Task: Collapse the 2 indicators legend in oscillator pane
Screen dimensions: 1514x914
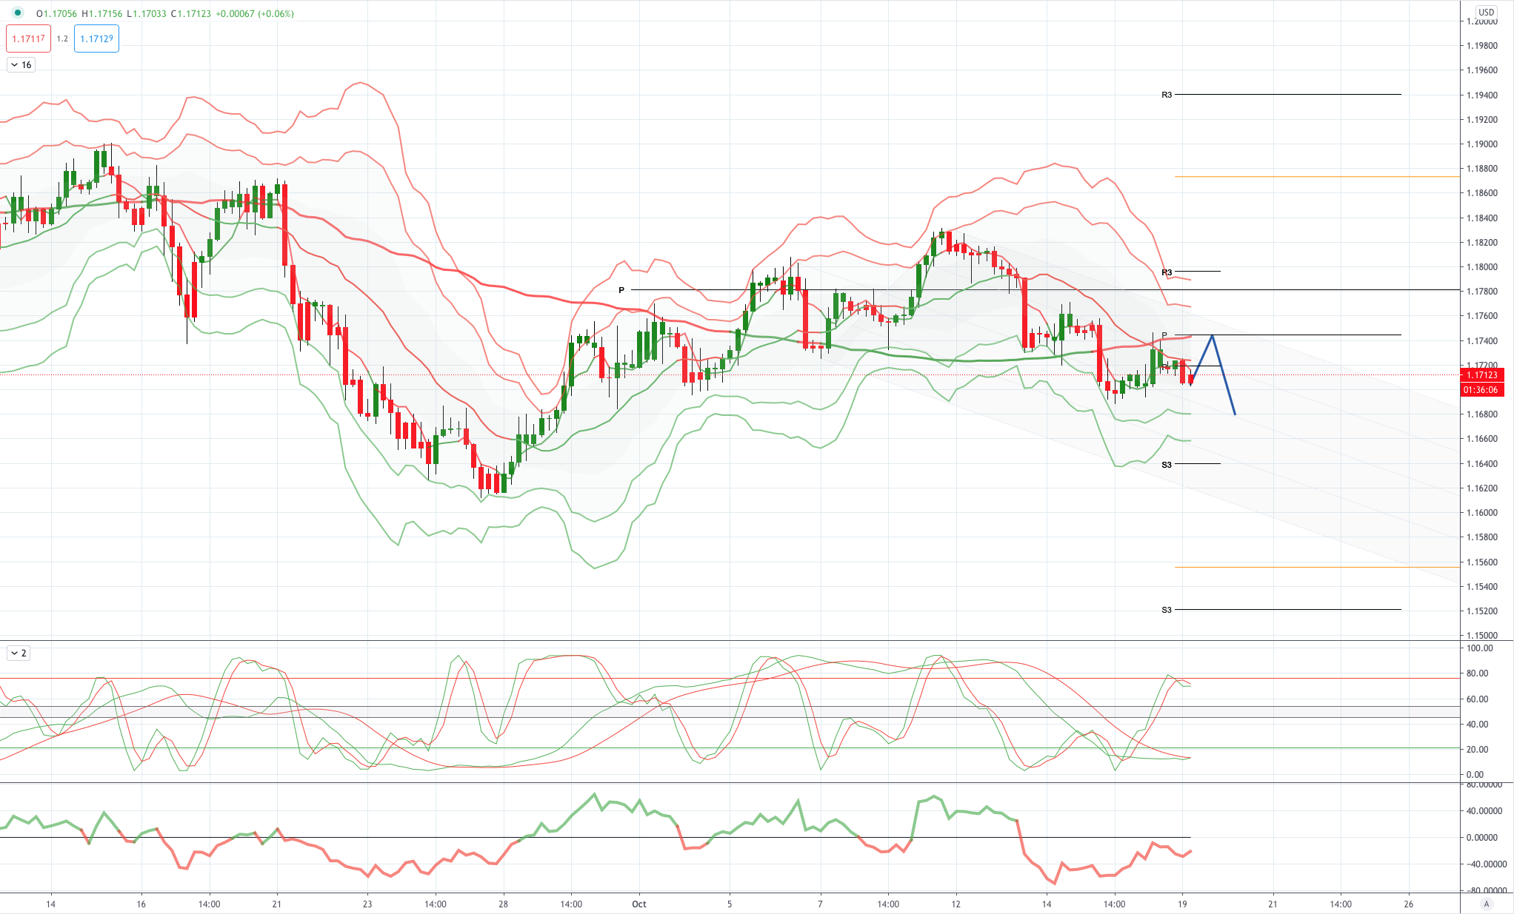Action: click(14, 653)
